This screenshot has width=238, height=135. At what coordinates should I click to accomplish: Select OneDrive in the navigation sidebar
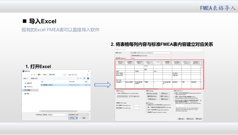click(29, 87)
